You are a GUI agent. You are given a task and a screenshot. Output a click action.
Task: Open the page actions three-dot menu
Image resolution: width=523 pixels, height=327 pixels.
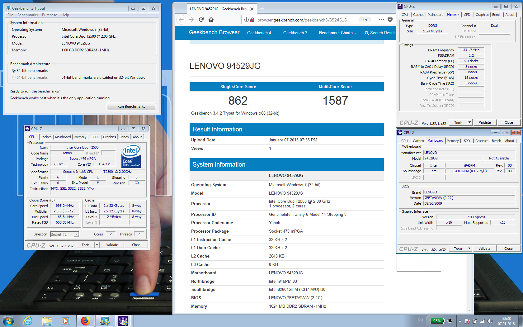pos(381,20)
